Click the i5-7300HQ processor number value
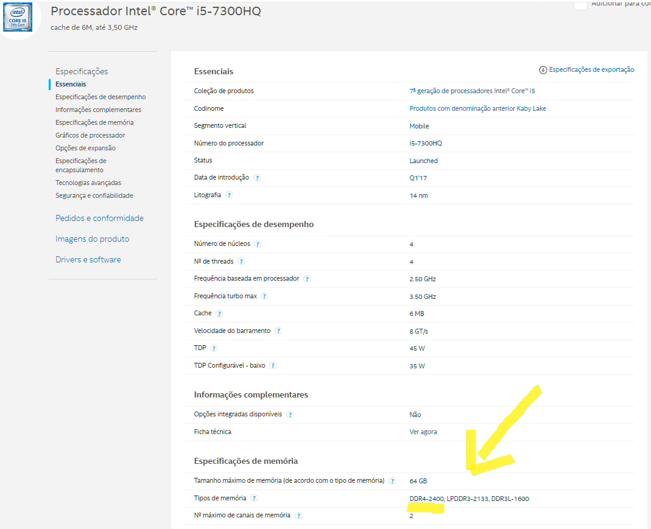This screenshot has width=651, height=529. [x=426, y=144]
